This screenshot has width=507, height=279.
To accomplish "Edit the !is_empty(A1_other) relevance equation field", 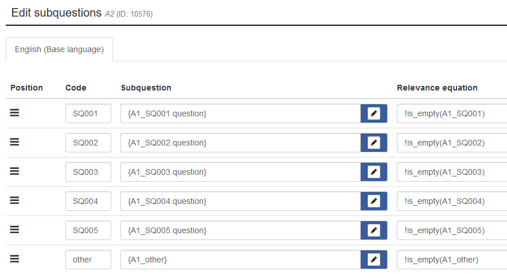I will tap(451, 260).
